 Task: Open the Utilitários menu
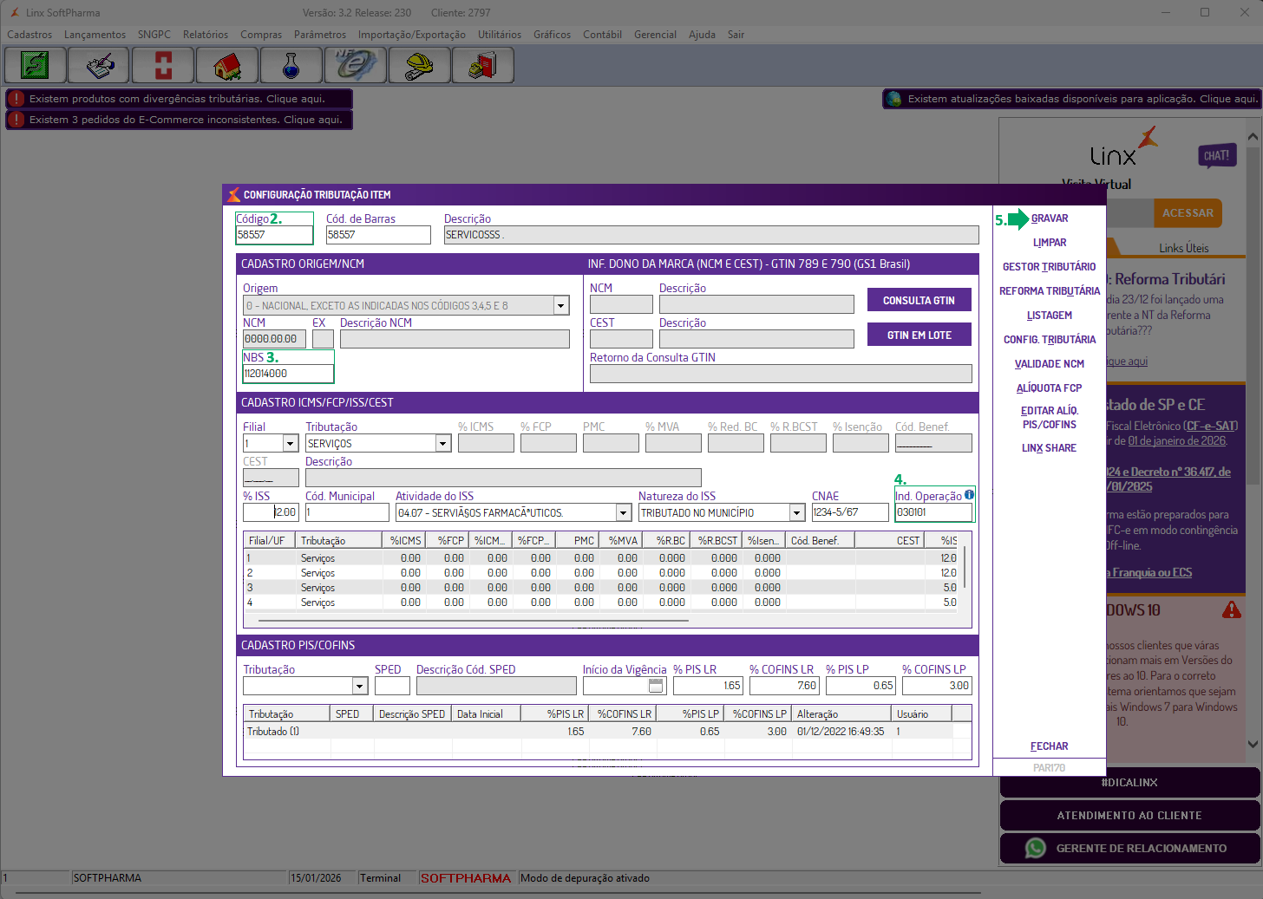pos(500,35)
